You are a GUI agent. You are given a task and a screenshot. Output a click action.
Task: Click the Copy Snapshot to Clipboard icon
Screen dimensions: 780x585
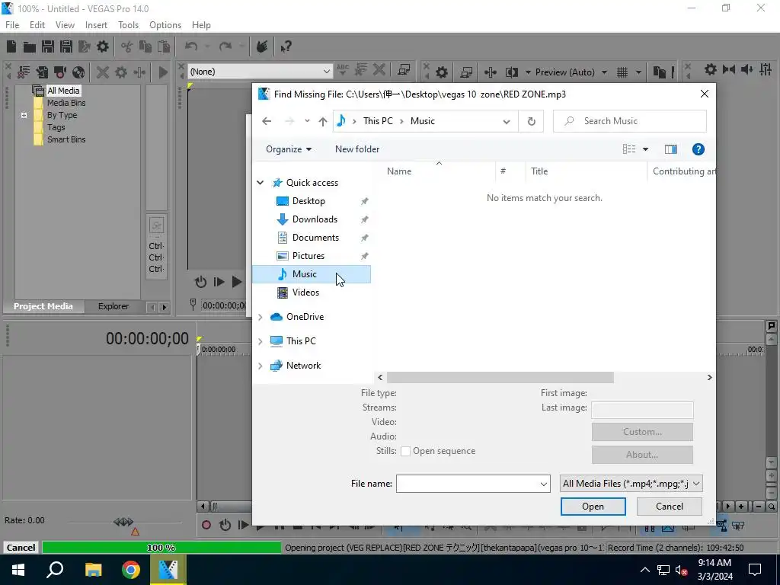point(659,72)
